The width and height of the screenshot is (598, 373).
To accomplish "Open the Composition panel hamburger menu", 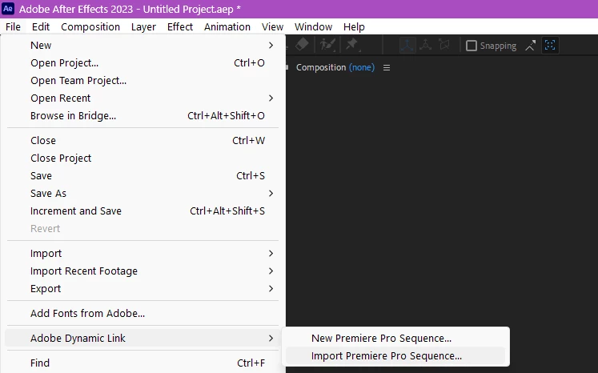I will click(x=387, y=67).
